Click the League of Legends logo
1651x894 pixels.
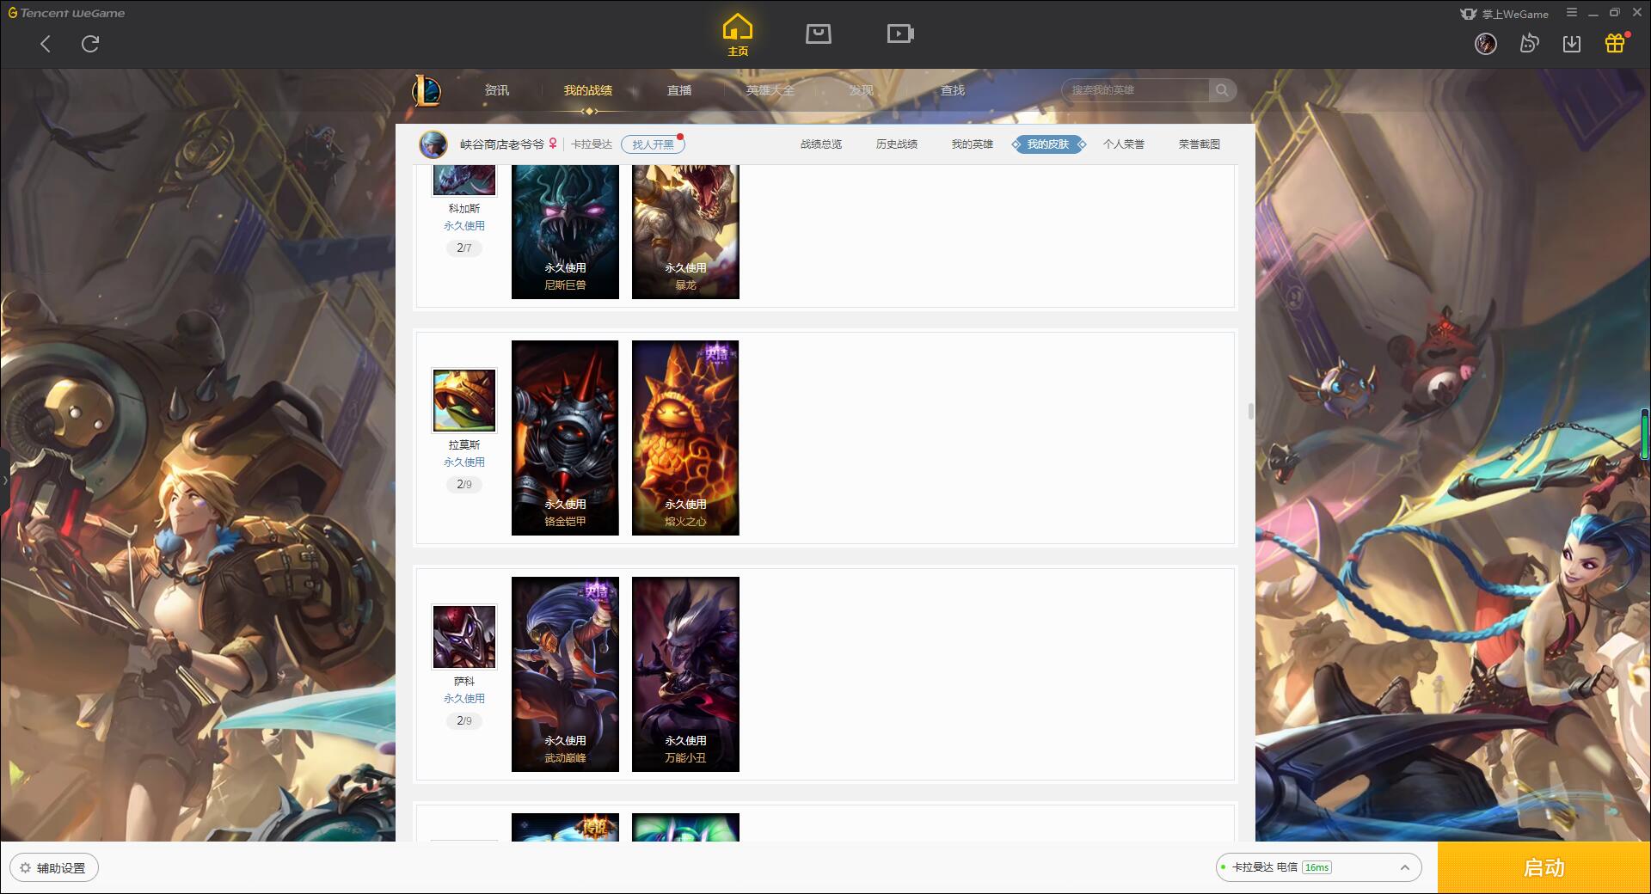[x=427, y=90]
